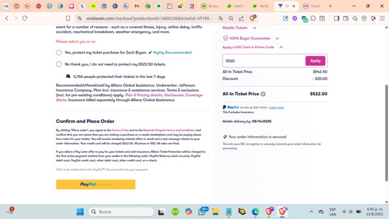Share this page icon
This screenshot has height=219, width=389.
point(241,18)
